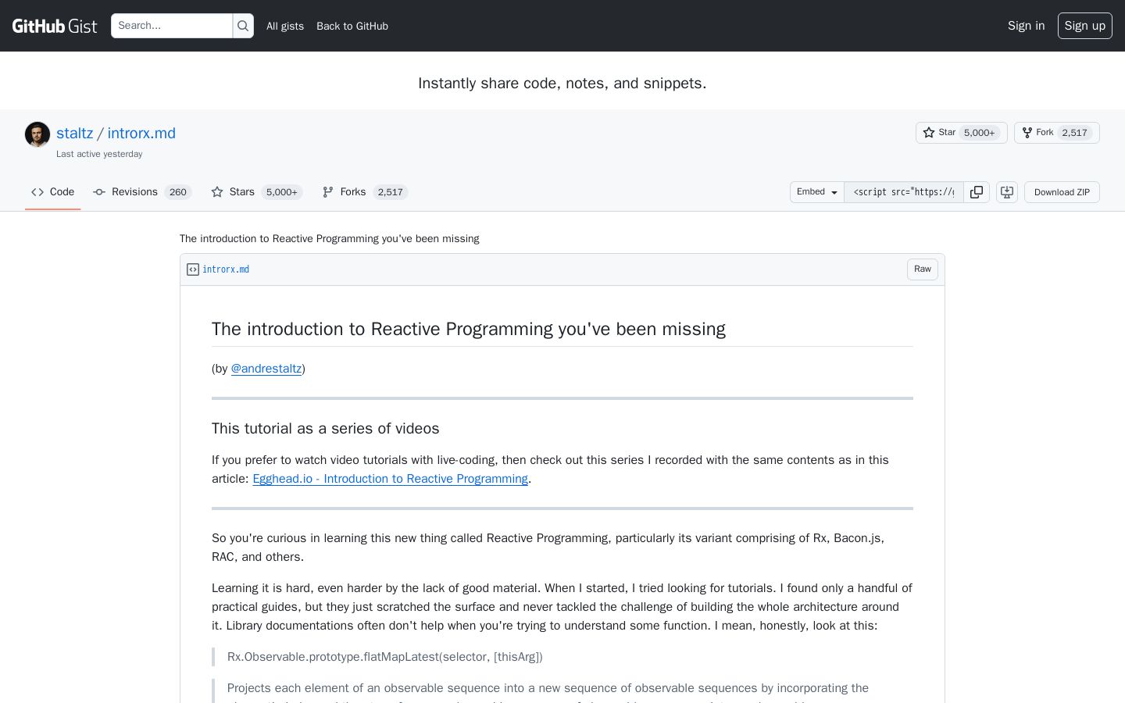View Raw file button
Viewport: 1125px width, 703px height.
[923, 269]
